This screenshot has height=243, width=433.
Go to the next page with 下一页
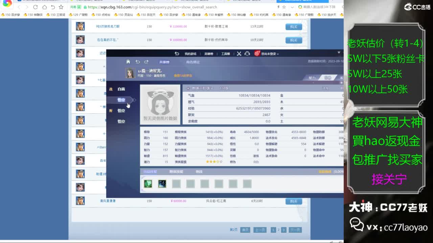(x=295, y=230)
